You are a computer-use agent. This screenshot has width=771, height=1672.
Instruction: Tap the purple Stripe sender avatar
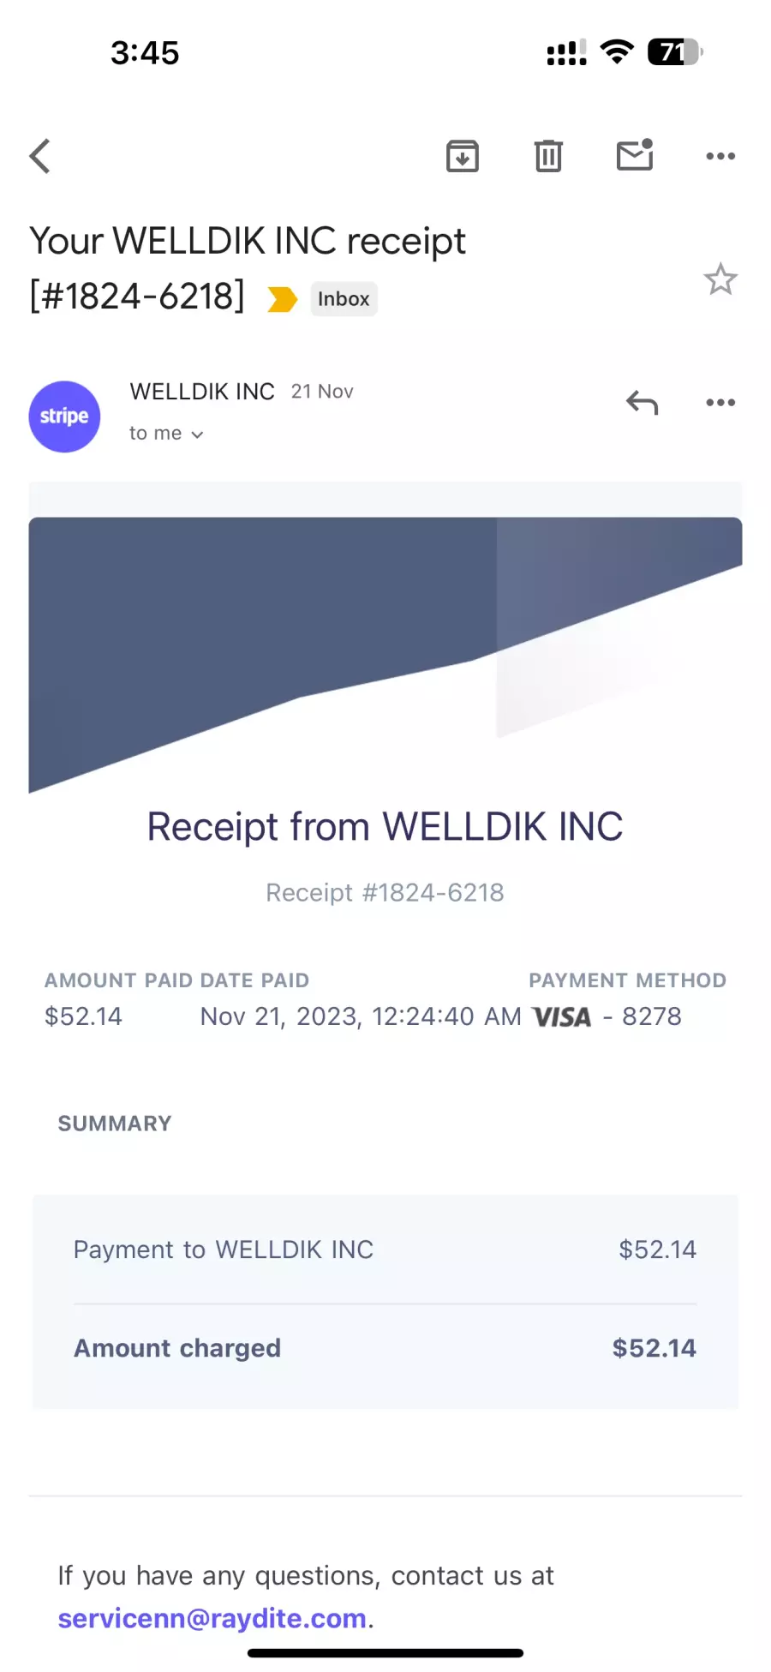tap(64, 417)
